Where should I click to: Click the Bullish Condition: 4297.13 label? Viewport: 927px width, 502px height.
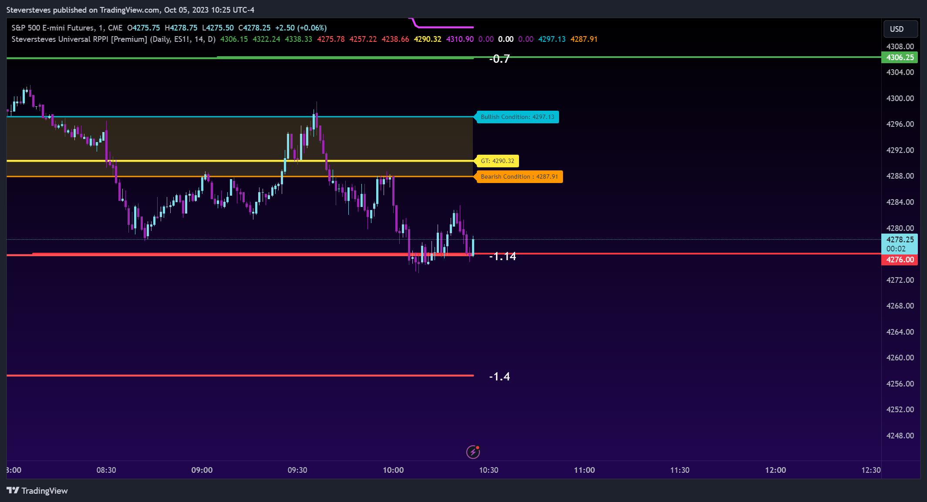(x=517, y=117)
